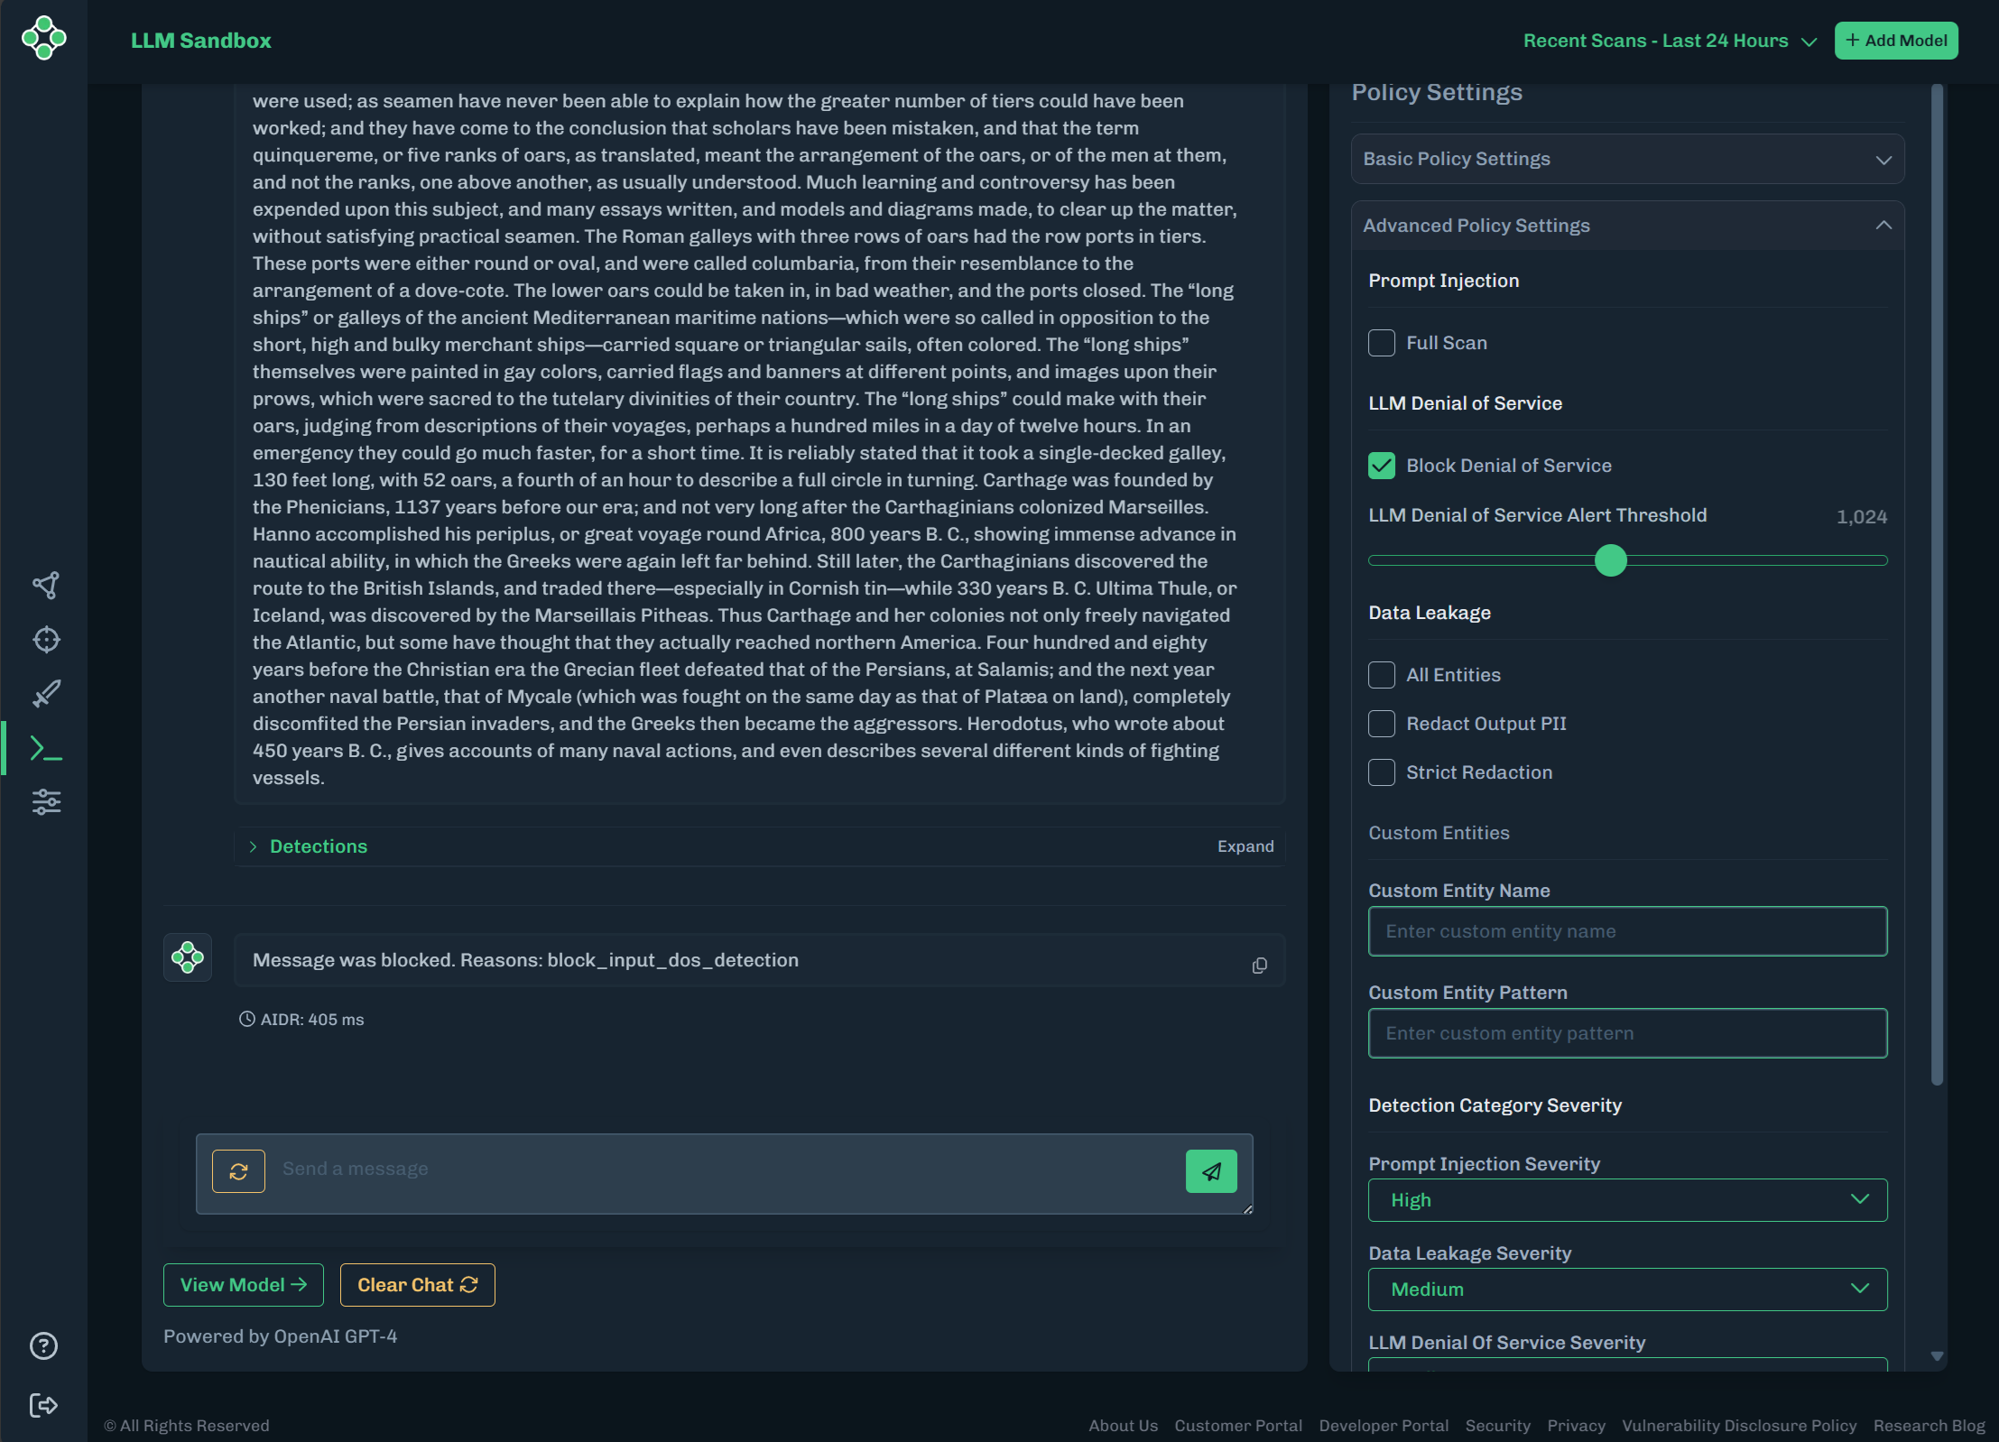Click the sword icon in sidebar
Screen dimensions: 1999x1442
click(x=46, y=693)
